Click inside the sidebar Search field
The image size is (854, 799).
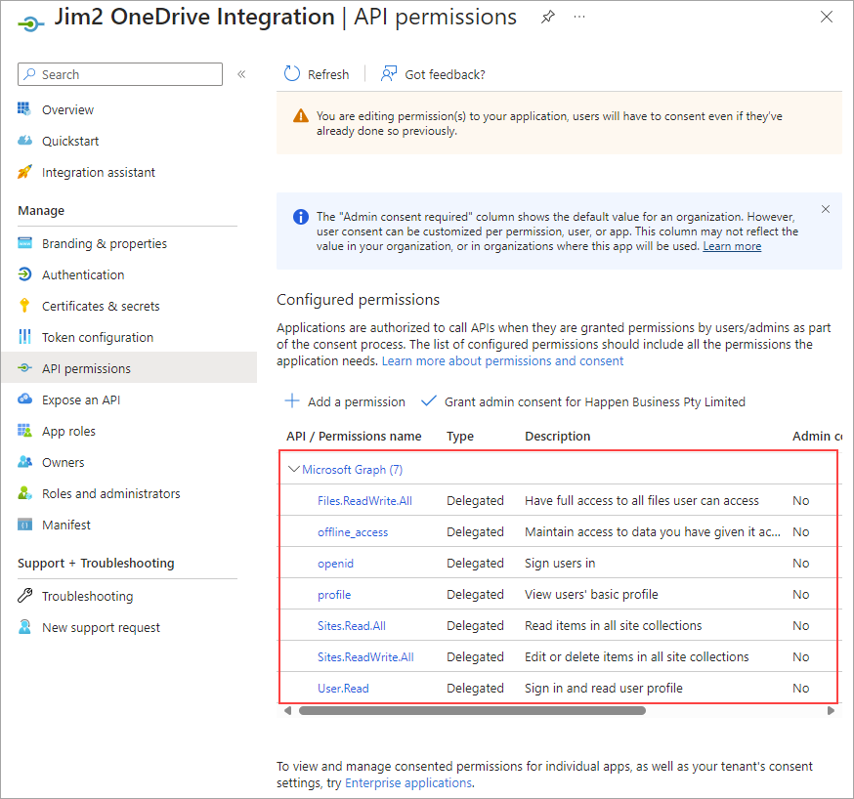[x=119, y=74]
